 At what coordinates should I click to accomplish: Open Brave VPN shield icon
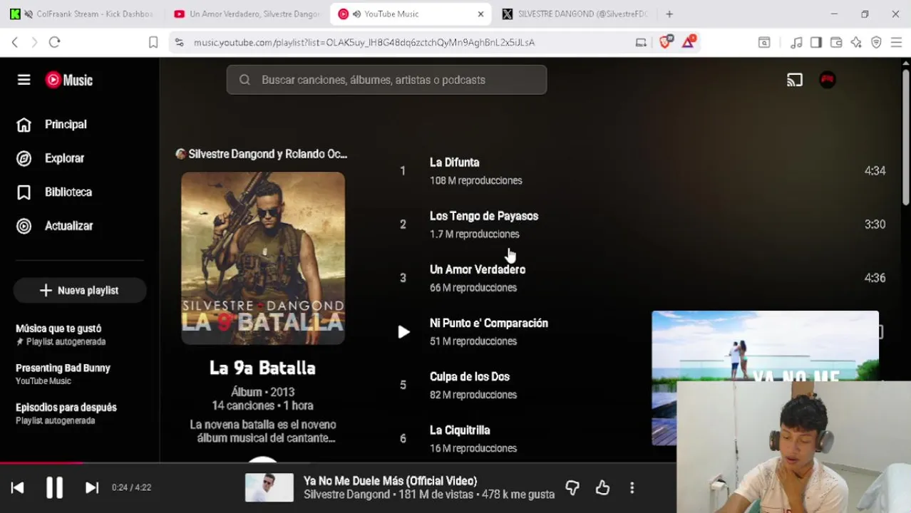(x=876, y=42)
